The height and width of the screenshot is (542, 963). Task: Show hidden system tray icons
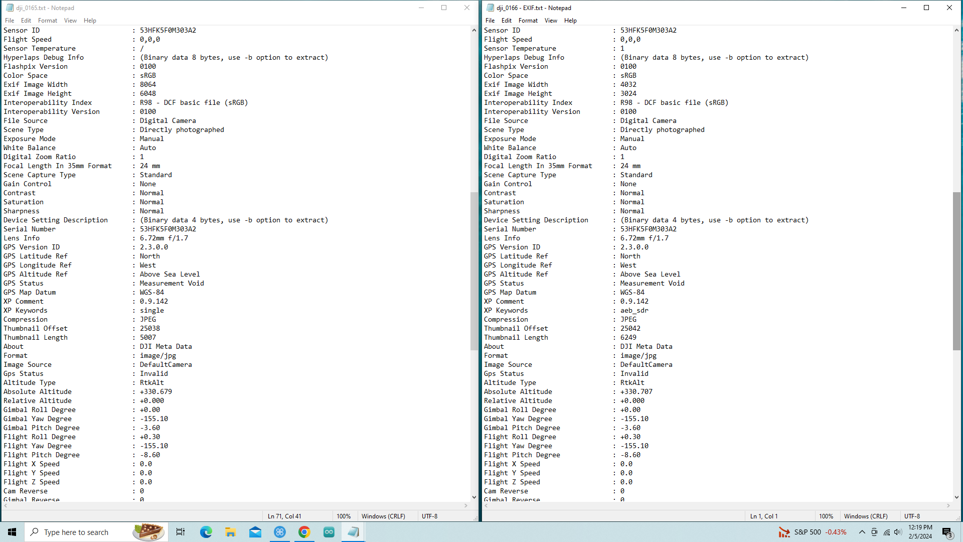862,532
